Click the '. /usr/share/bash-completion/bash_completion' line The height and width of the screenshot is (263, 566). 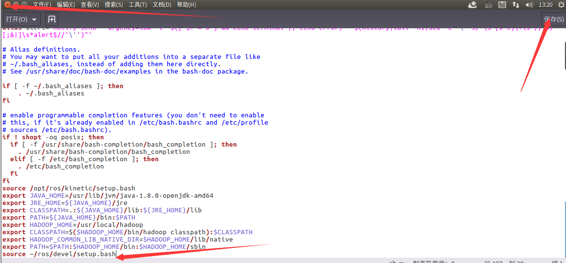pos(104,152)
